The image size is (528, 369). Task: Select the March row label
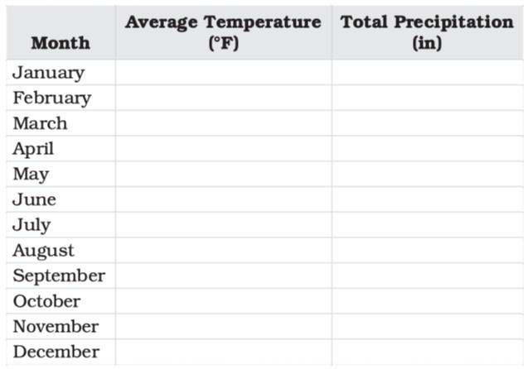pos(40,123)
